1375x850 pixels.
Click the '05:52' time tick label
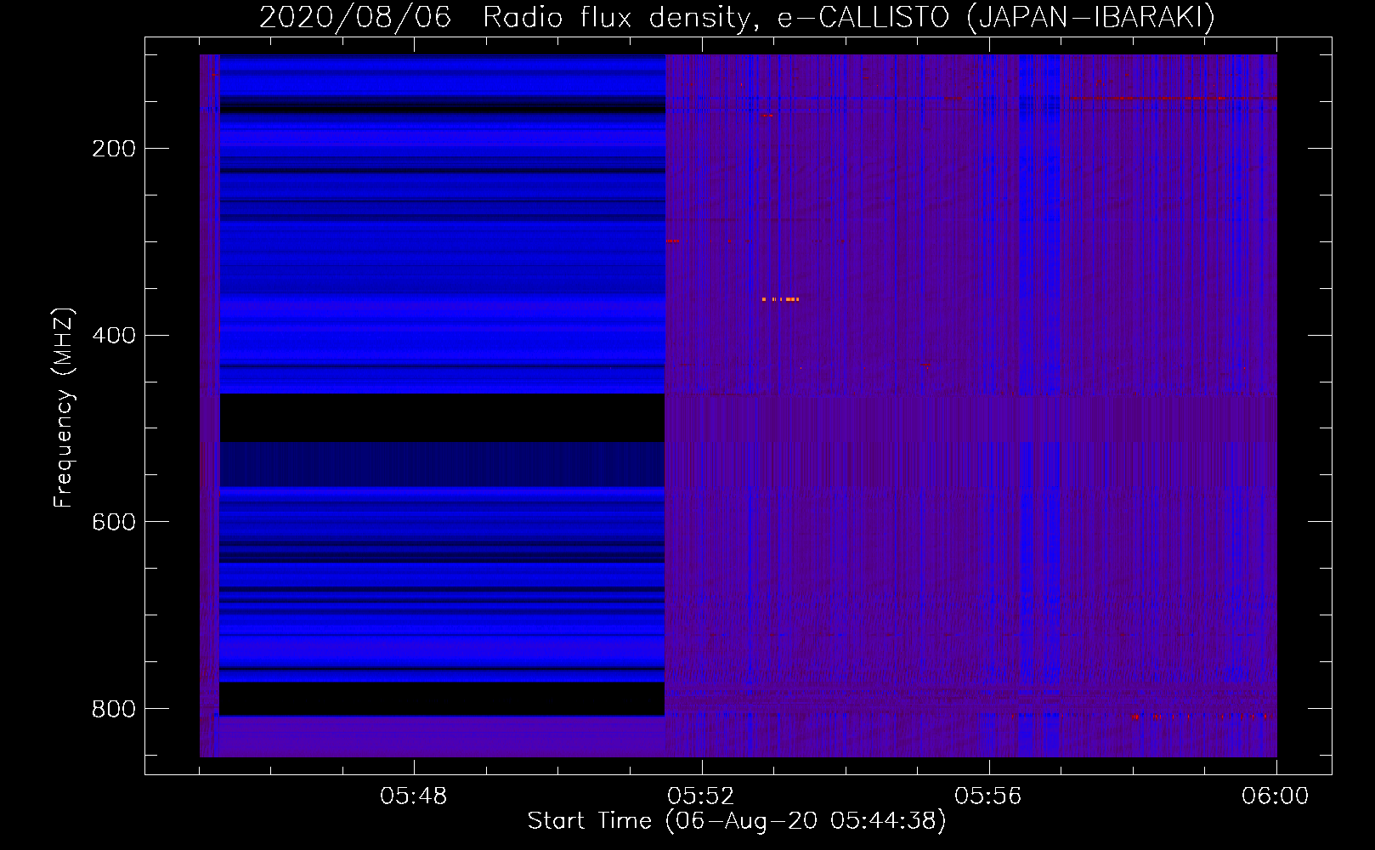(701, 796)
